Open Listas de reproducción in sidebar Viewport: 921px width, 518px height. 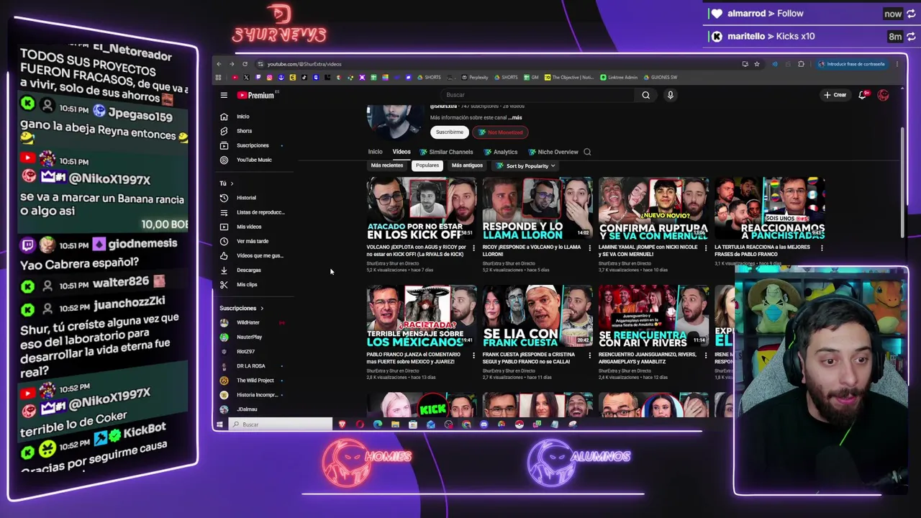pyautogui.click(x=260, y=212)
